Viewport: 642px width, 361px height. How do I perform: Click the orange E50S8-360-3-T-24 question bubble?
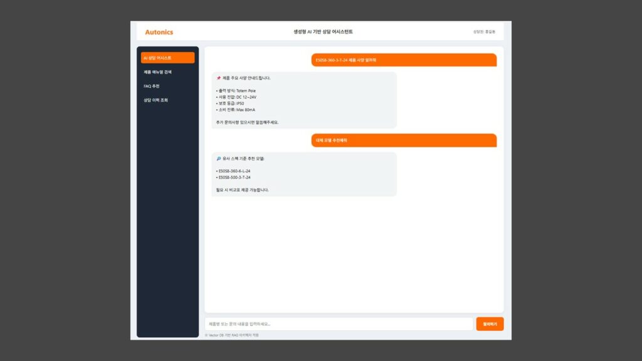click(404, 60)
